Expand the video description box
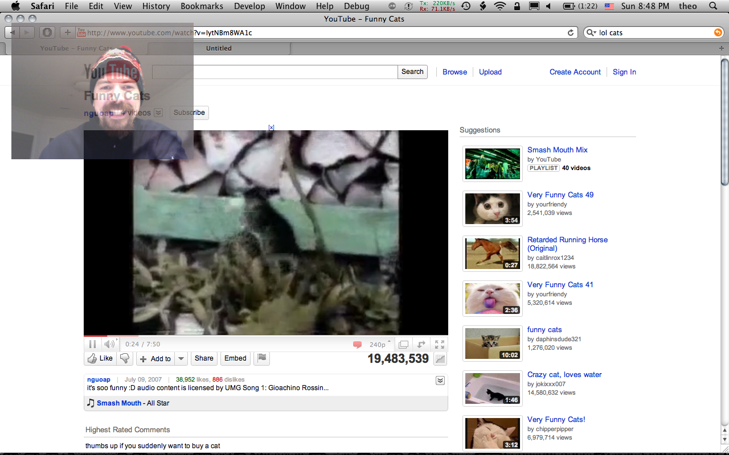The image size is (729, 455). (x=440, y=380)
